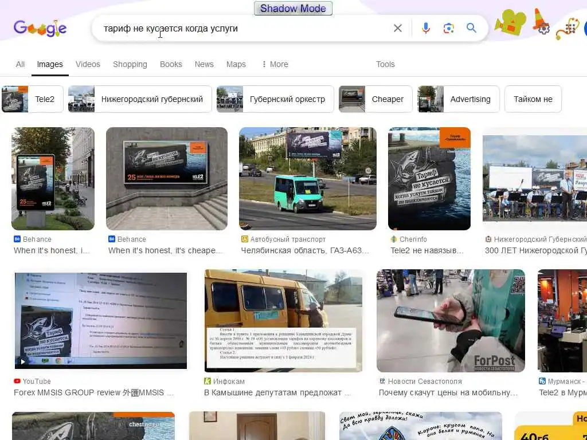Open the yellow 40гб banner thumbnail
Screen dimensions: 587x440
coord(551,426)
